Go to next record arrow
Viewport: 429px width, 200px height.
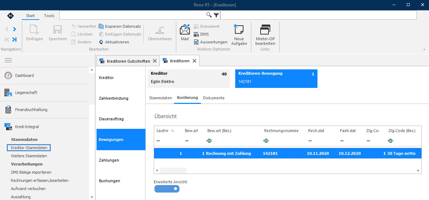[x=15, y=29]
